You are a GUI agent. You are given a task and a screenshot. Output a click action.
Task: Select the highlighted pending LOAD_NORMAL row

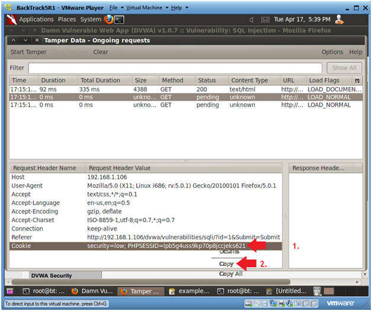[186, 97]
